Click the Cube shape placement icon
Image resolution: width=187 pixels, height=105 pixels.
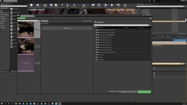tap(11, 26)
